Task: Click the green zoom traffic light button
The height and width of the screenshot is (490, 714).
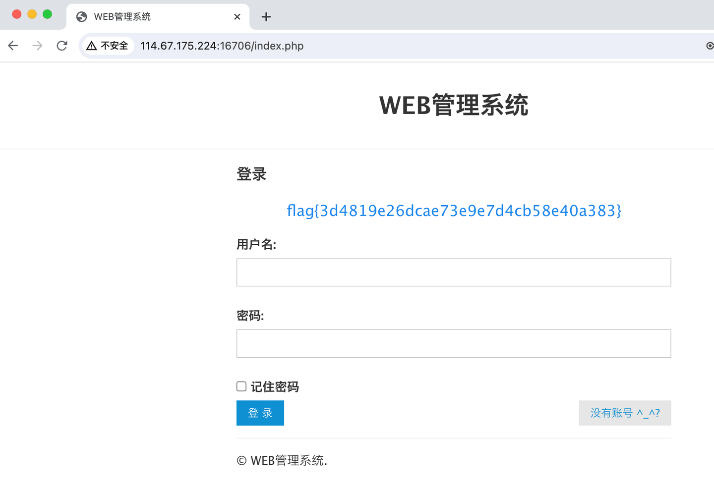Action: pos(47,14)
